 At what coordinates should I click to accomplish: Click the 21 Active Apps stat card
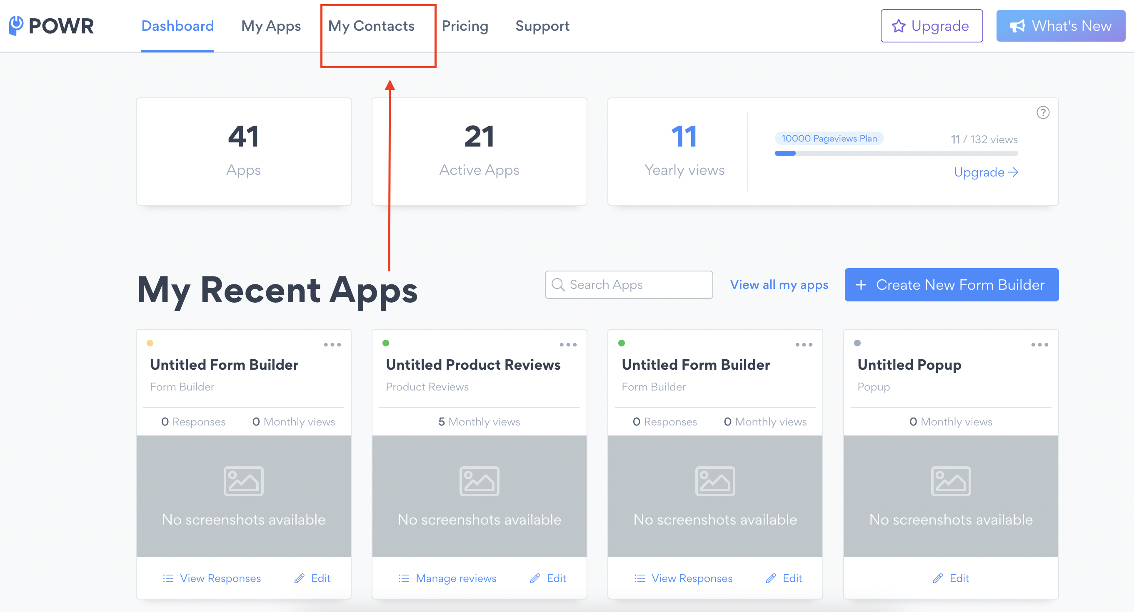[480, 152]
